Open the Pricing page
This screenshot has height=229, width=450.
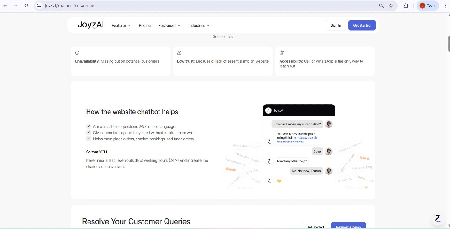tap(145, 25)
